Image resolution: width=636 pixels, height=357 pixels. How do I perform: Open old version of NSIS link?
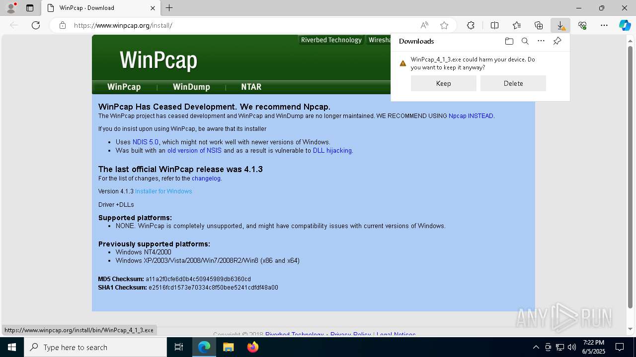click(194, 151)
